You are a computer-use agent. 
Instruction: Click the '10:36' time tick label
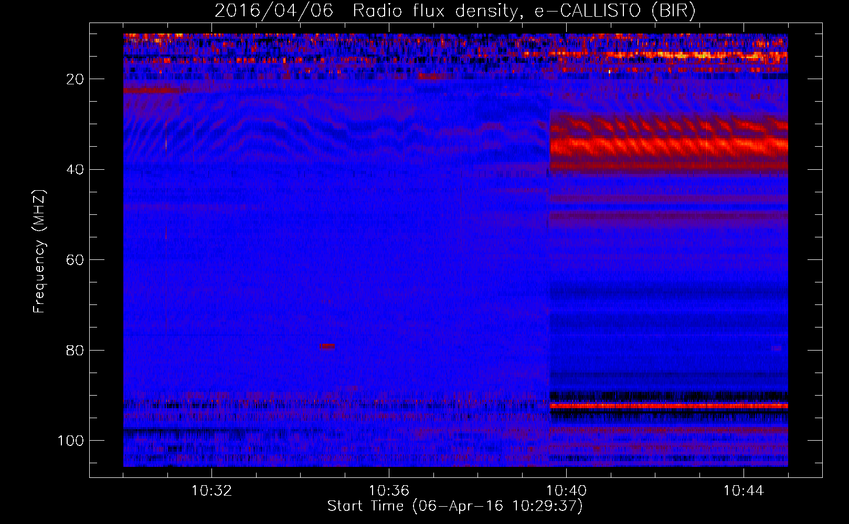389,491
